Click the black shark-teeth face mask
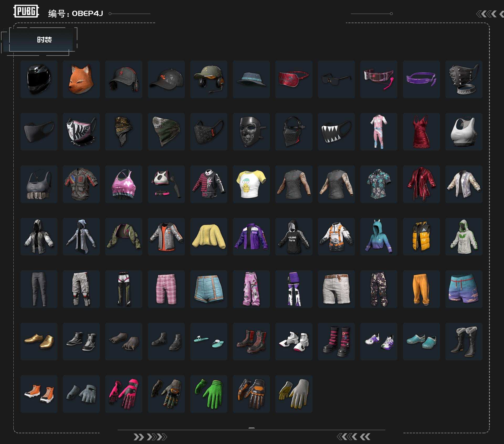 [336, 132]
